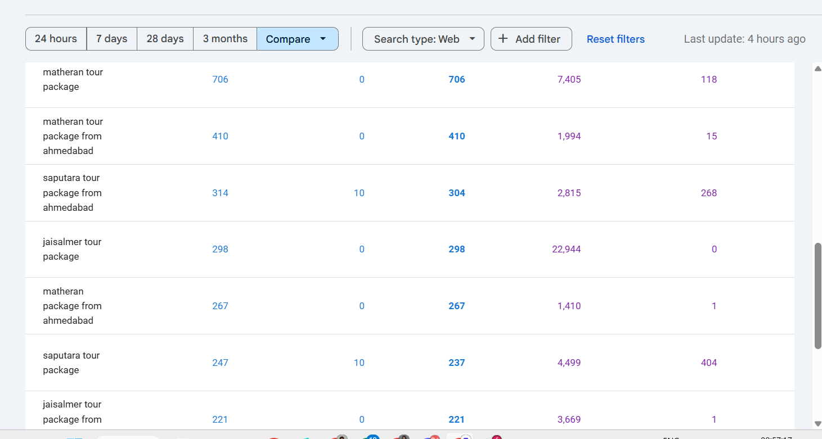Viewport: 822px width, 439px height.
Task: Select "matheran package from ahmedabad" query
Action: (x=72, y=306)
